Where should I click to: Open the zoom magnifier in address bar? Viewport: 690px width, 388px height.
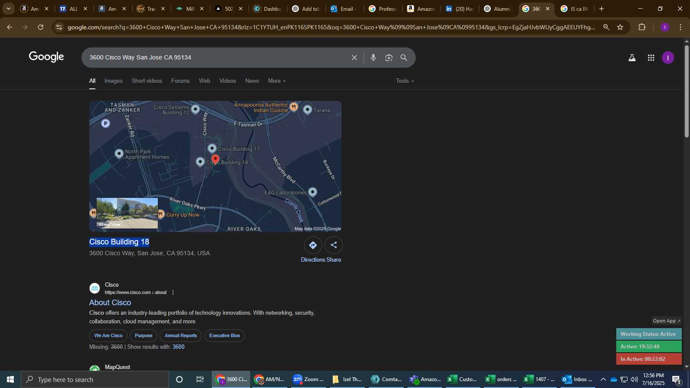[x=606, y=27]
